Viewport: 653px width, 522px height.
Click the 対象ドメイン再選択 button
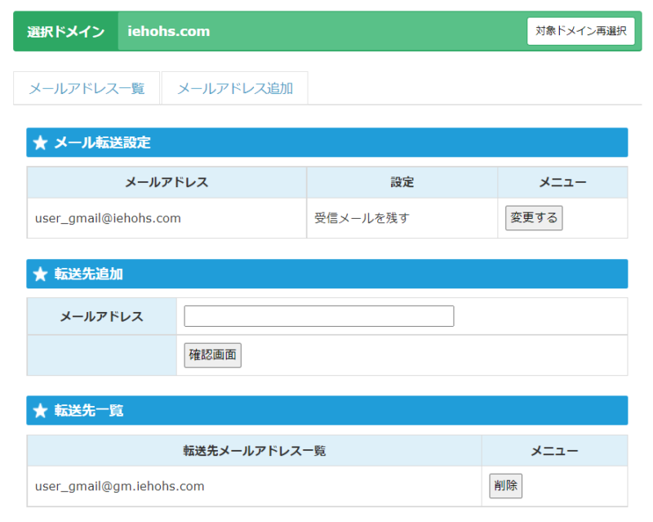point(580,31)
